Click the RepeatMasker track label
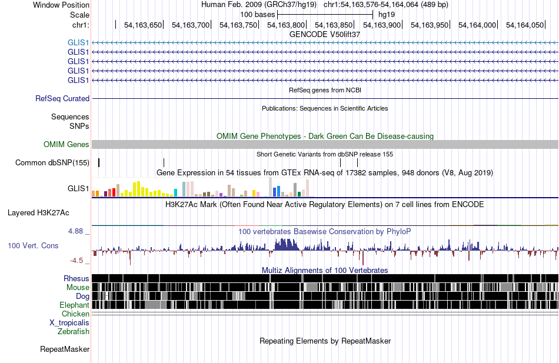Viewport: 559px width, 363px height. pyautogui.click(x=65, y=349)
